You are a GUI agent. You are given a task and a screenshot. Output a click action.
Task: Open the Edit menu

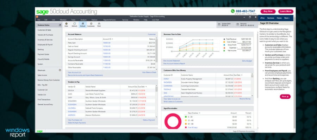coord(46,20)
